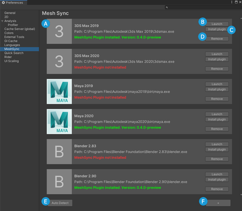Click the search magnifier icon
This screenshot has width=242, height=211.
[x=167, y=7]
